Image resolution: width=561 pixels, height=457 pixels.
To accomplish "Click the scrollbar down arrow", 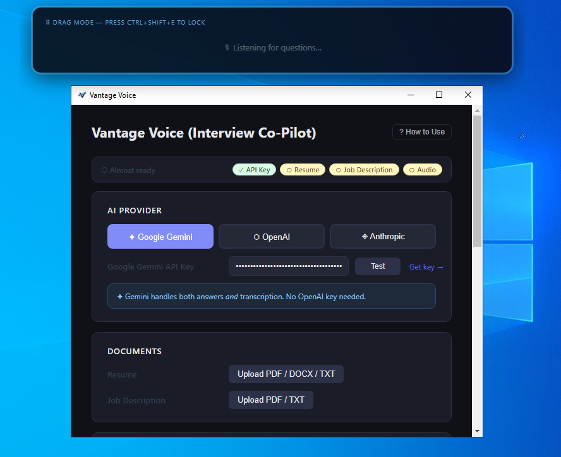I will point(477,430).
